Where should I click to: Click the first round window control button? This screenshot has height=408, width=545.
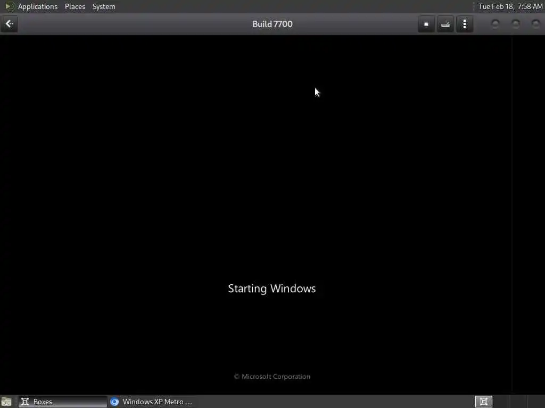pyautogui.click(x=496, y=24)
